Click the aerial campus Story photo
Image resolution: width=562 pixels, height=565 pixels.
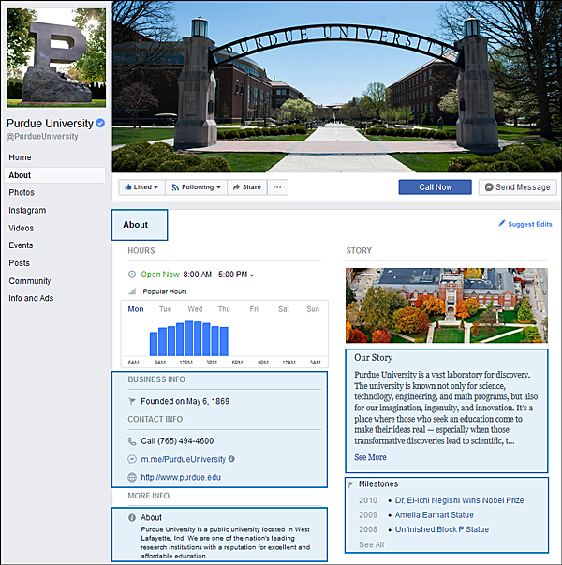click(x=447, y=305)
